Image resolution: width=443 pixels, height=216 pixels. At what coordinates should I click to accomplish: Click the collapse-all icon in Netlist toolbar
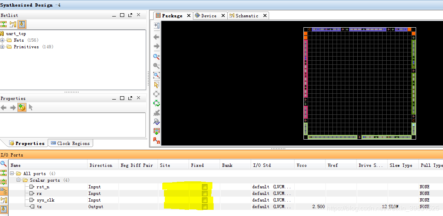(3, 24)
